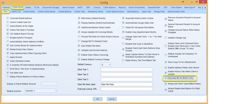Select the Ultra Dialler tab
244x104 pixels.
point(176,7)
